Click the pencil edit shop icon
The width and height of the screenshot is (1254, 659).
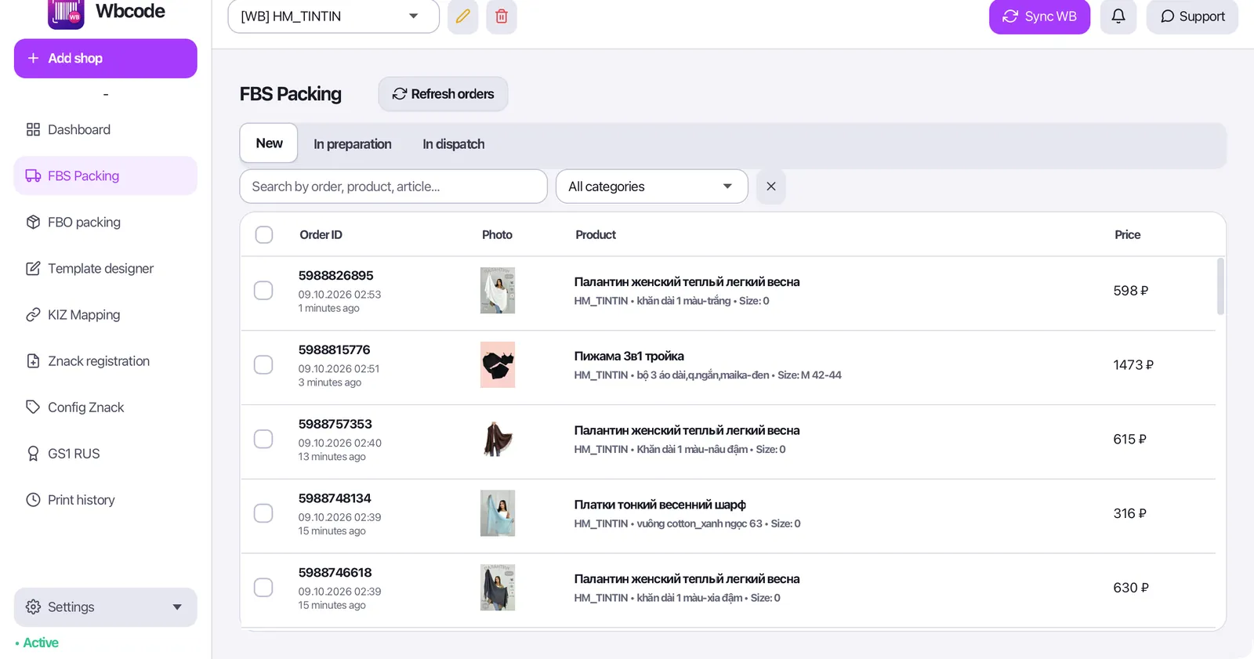(462, 16)
